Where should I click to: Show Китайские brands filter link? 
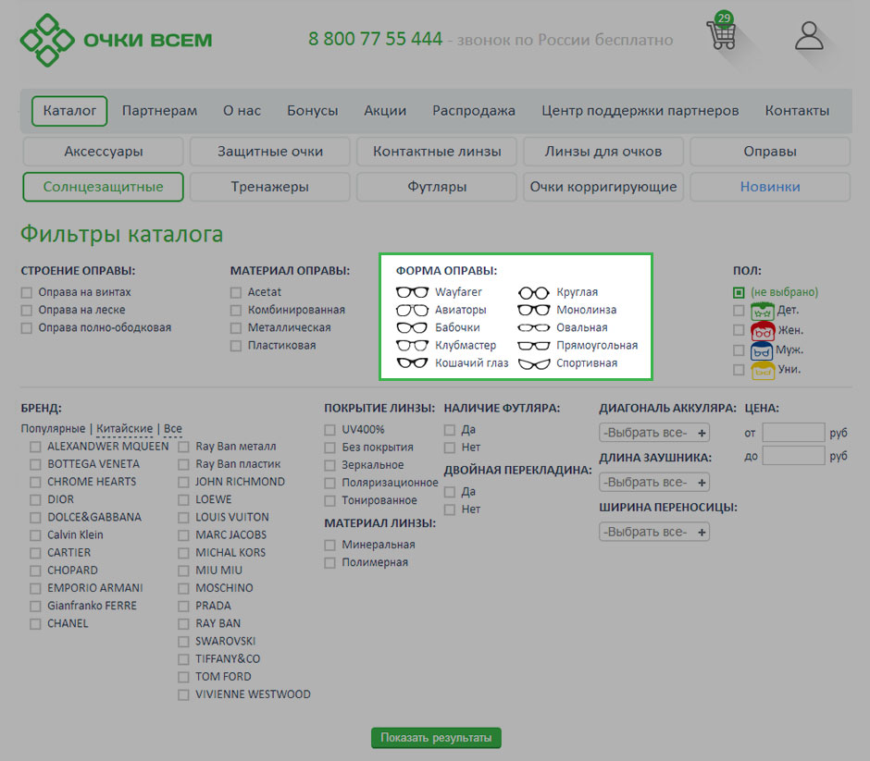tap(124, 429)
